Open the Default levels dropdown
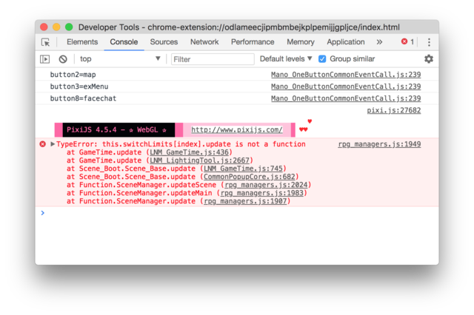Screen dimensions: 474x315 [286, 59]
